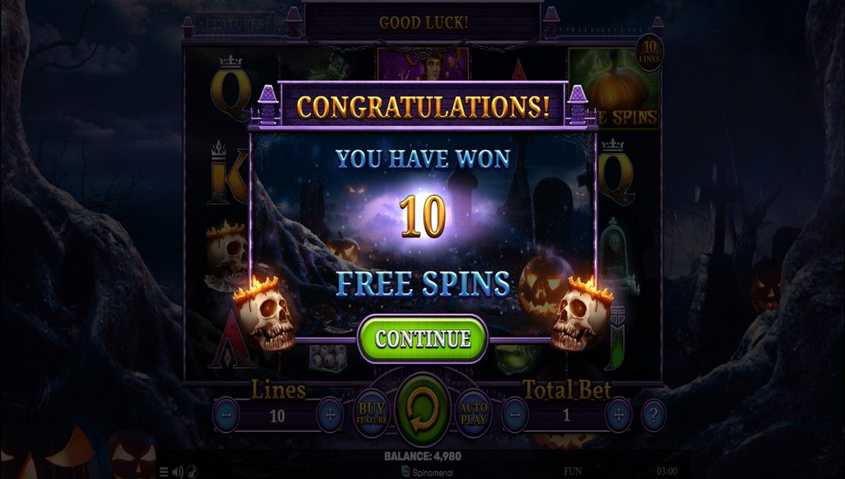This screenshot has height=479, width=845.
Task: Open the FEATURES tab at top
Action: (x=235, y=24)
